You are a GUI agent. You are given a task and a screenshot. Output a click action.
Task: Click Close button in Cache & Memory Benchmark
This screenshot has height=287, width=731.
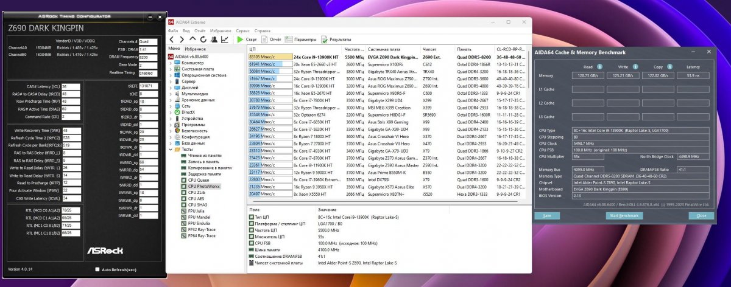[701, 215]
